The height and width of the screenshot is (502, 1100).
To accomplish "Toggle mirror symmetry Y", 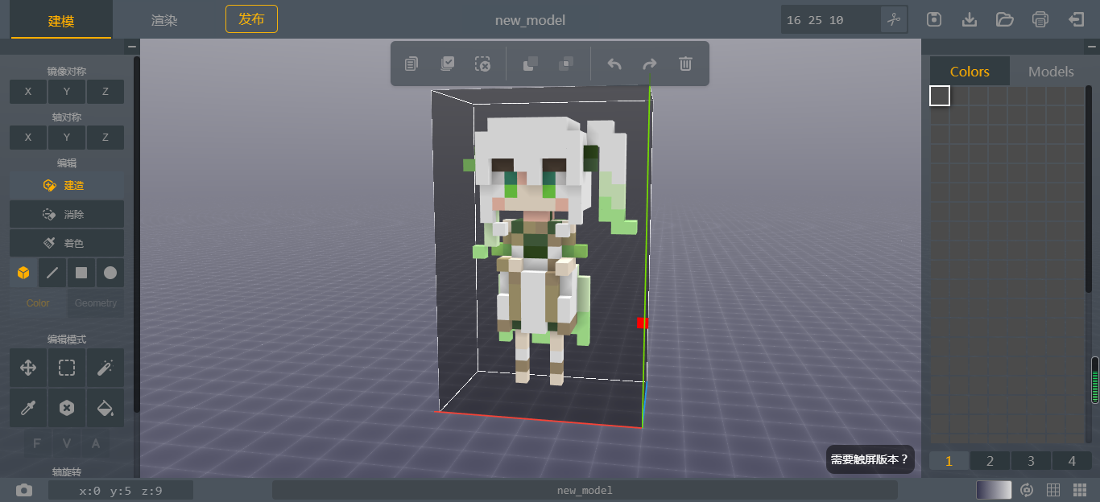I will (x=67, y=92).
